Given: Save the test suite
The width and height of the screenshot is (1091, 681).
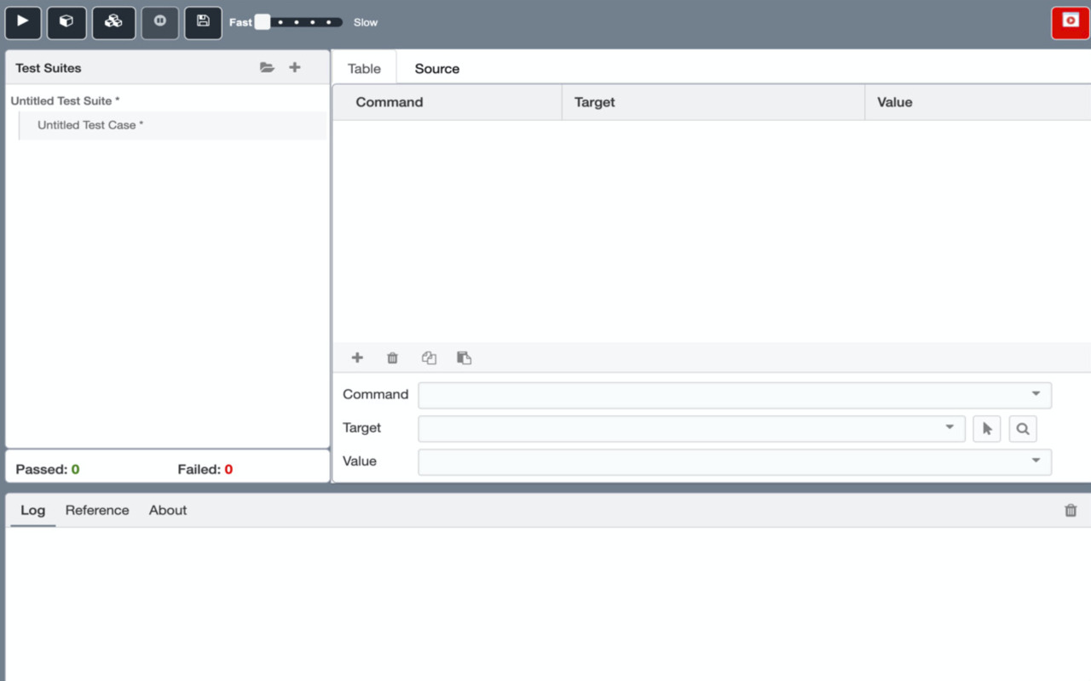Looking at the screenshot, I should pos(203,23).
